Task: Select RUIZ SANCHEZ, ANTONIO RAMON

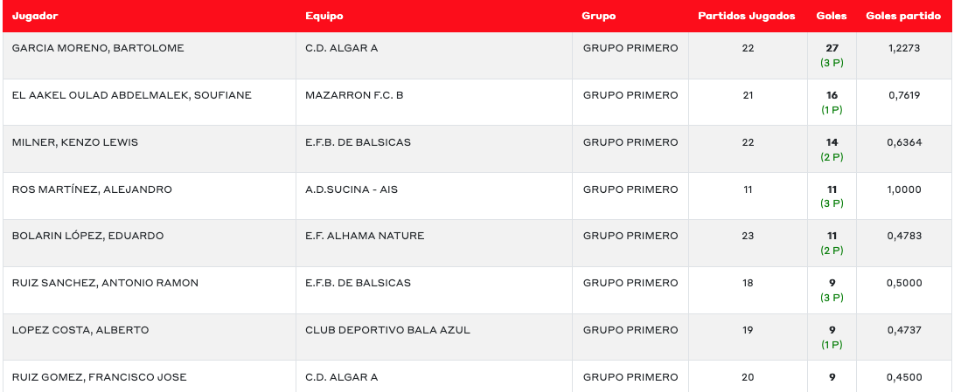Action: coord(105,283)
